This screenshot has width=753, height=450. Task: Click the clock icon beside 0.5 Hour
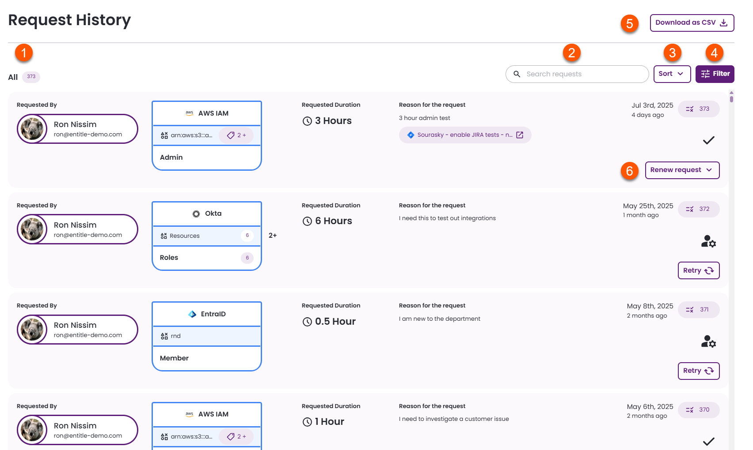307,322
